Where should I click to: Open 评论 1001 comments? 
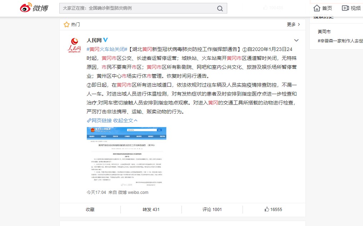pyautogui.click(x=212, y=210)
